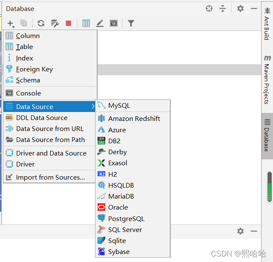Select Data Source from URL

[x=49, y=128]
